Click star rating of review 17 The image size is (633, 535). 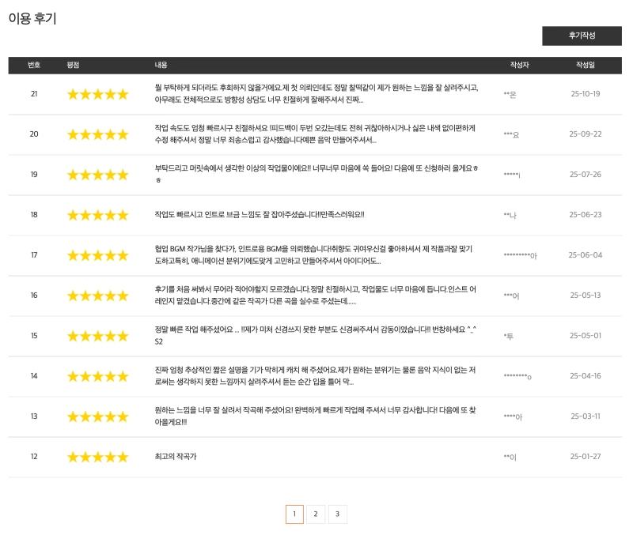[x=97, y=255]
